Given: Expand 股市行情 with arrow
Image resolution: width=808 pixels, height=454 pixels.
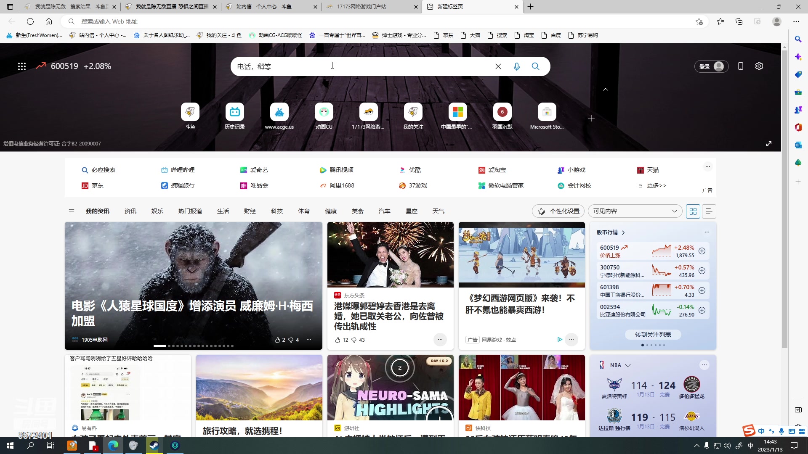Looking at the screenshot, I should click(623, 232).
